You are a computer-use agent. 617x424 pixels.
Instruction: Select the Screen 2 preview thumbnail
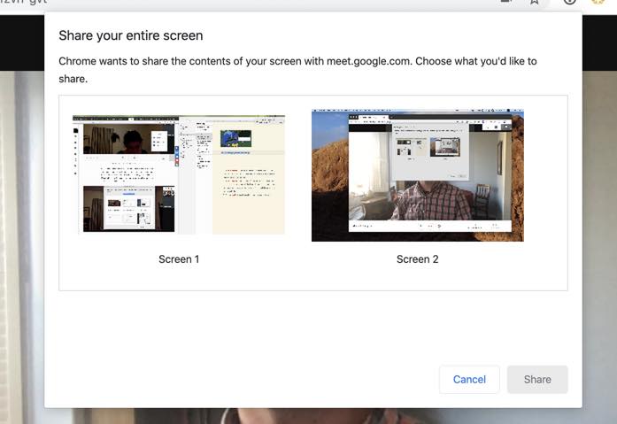418,175
